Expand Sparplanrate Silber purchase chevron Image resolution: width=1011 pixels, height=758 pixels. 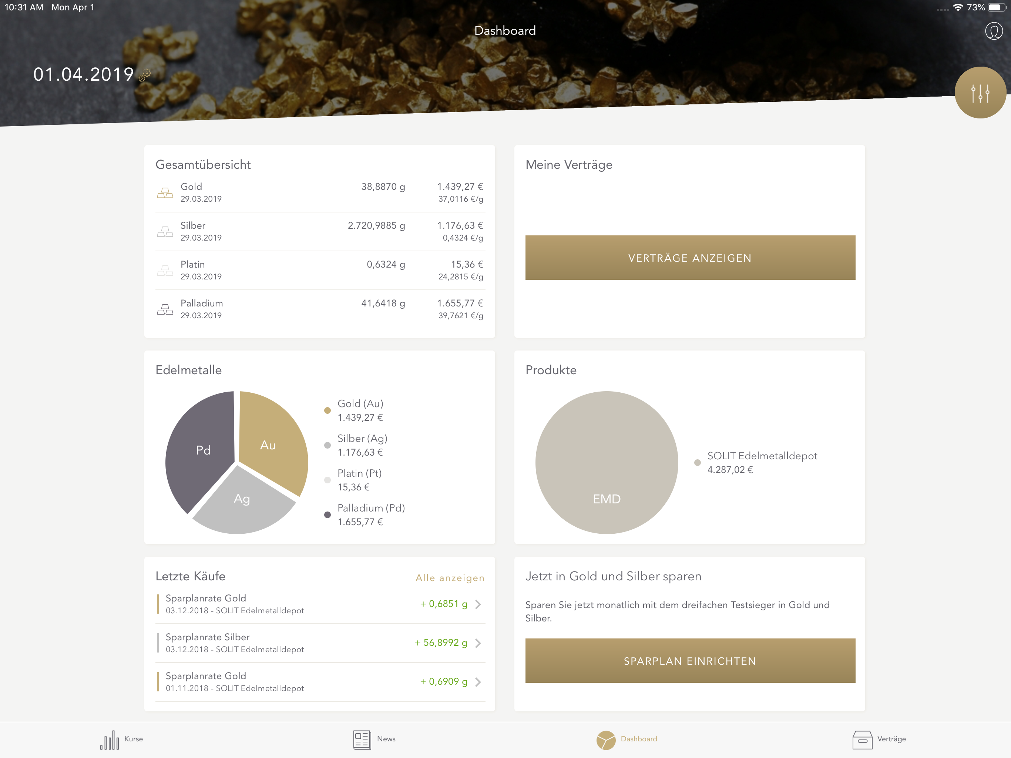(x=478, y=643)
